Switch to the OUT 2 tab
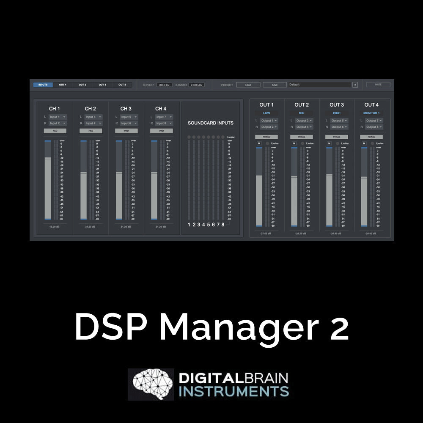The width and height of the screenshot is (423, 423). [x=82, y=85]
